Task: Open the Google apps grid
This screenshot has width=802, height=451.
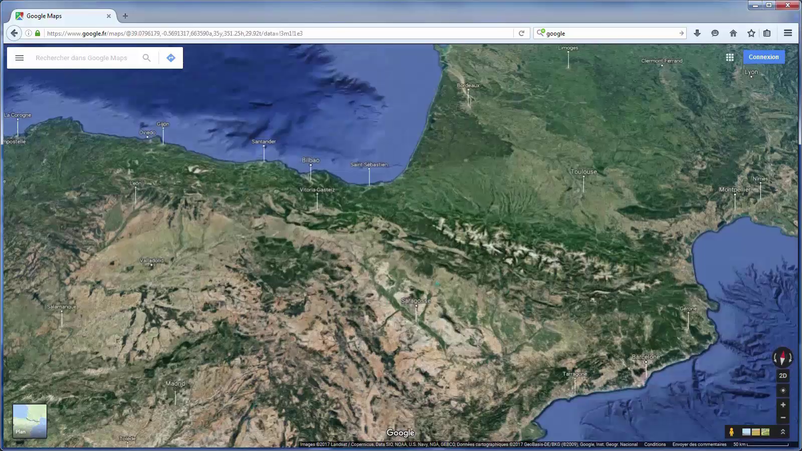Action: (x=730, y=57)
